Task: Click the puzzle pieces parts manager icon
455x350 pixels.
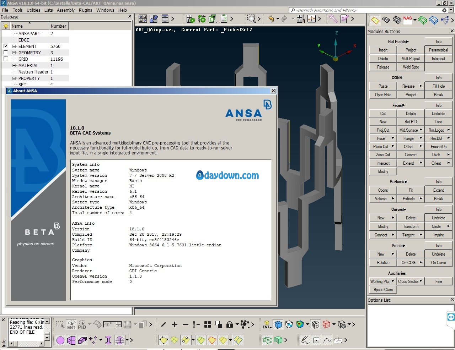Action: pyautogui.click(x=154, y=19)
